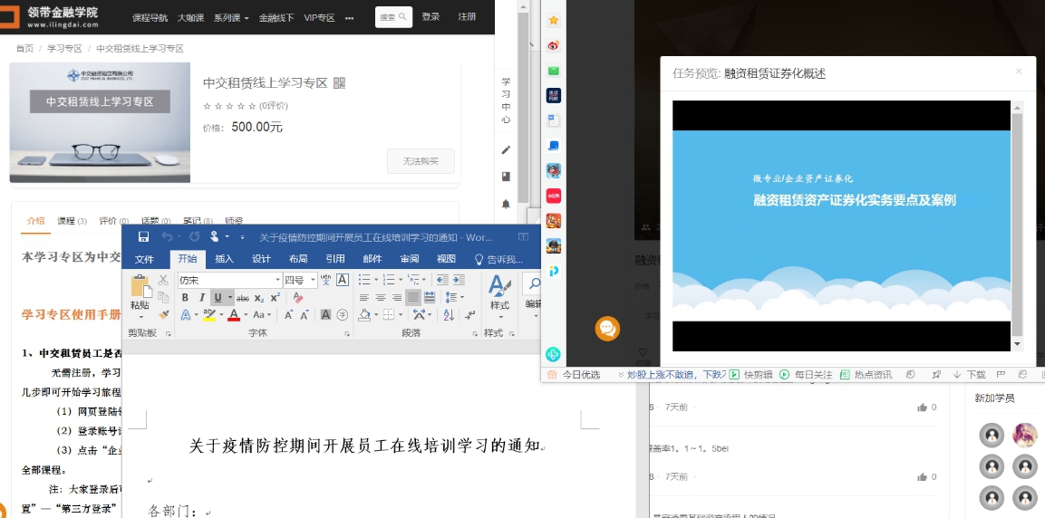Apply strikethrough to text

(x=242, y=298)
